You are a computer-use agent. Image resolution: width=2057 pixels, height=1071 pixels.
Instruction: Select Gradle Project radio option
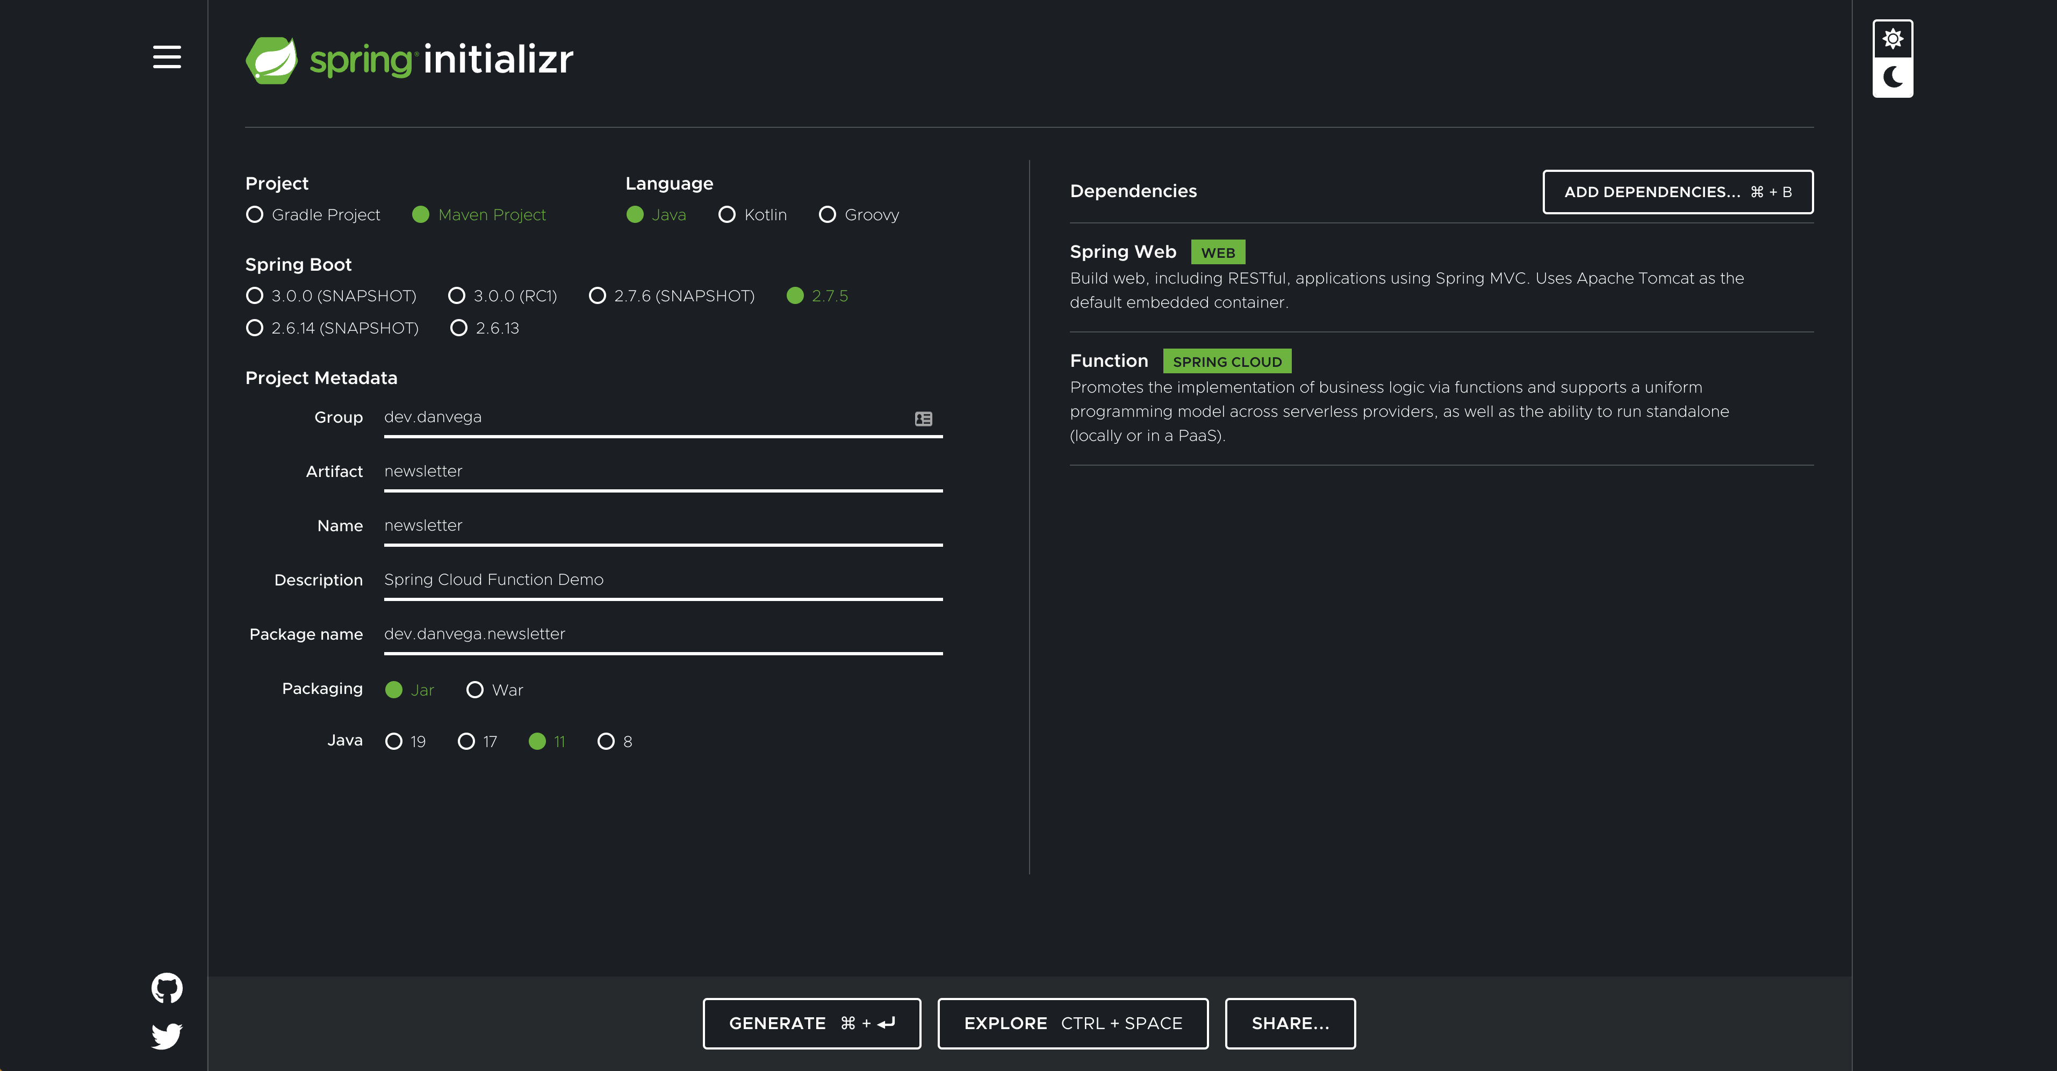click(x=255, y=215)
